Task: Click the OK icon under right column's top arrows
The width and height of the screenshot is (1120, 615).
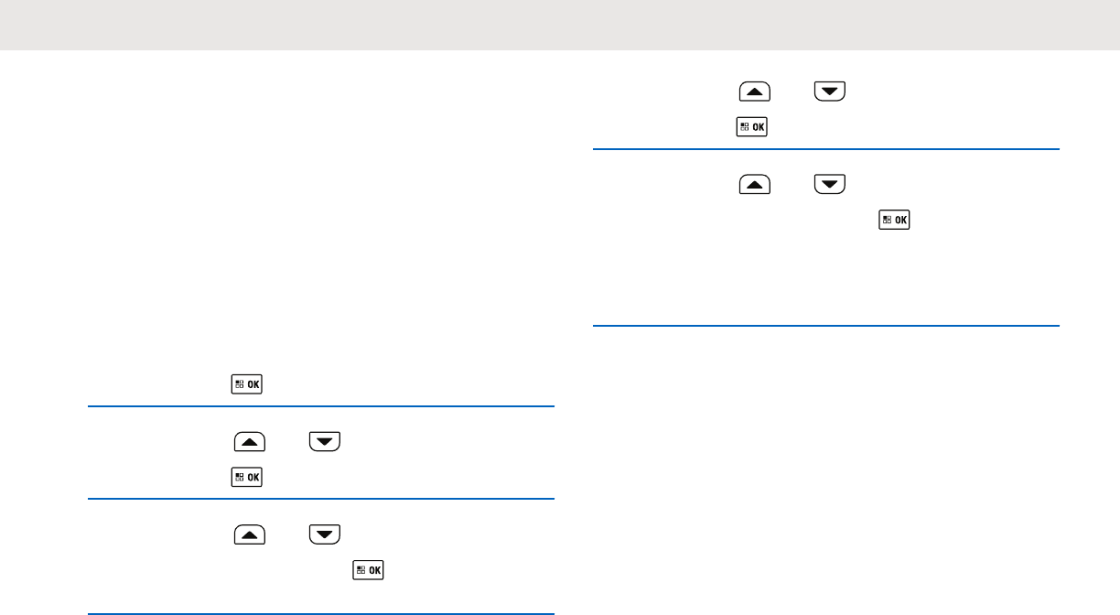Action: click(751, 127)
